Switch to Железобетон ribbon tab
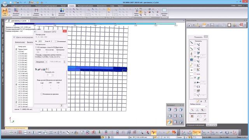 pyautogui.click(x=102, y=6)
